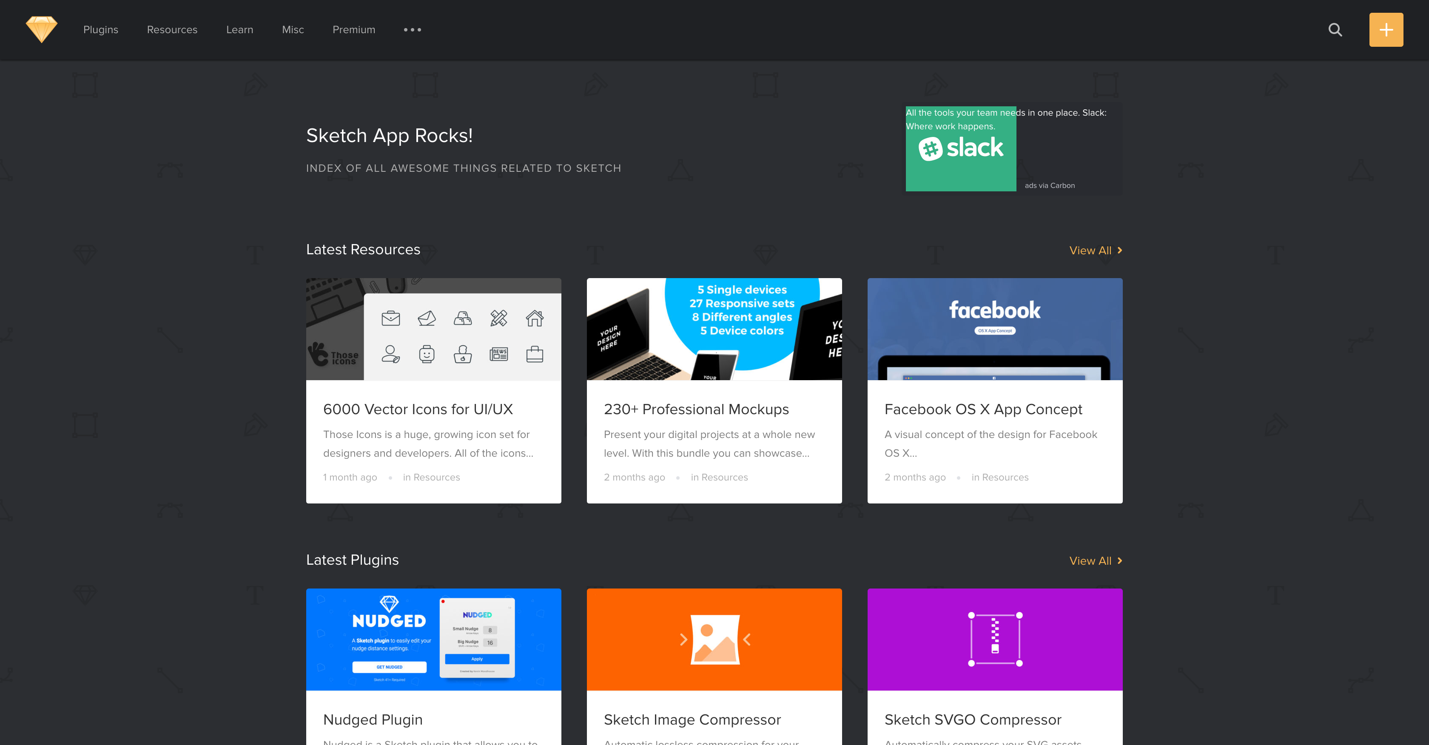Viewport: 1429px width, 745px height.
Task: Click chevron next to Resources View All
Action: (1119, 251)
